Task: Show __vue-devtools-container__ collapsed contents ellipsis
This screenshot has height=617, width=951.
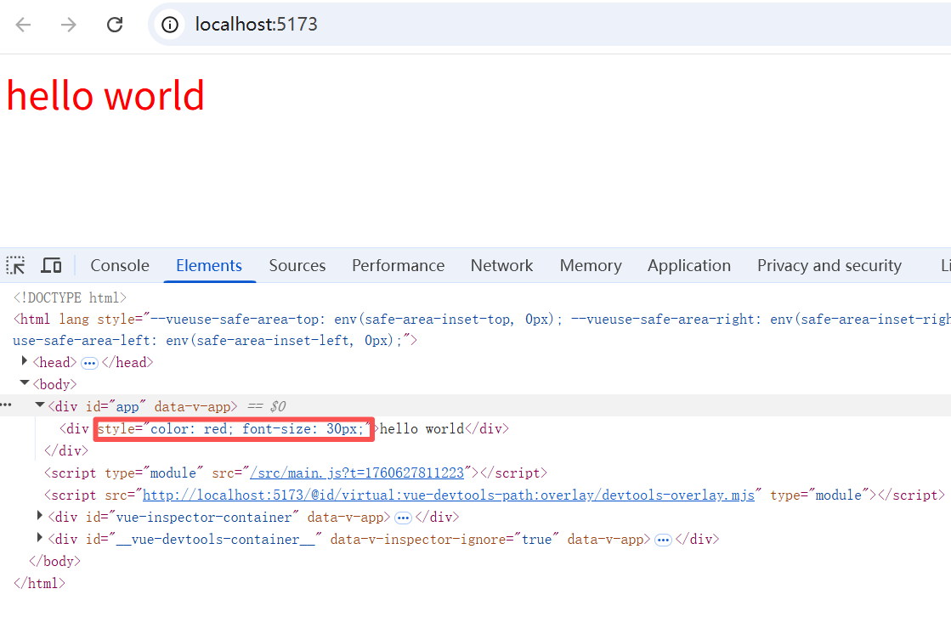Action: 663,540
